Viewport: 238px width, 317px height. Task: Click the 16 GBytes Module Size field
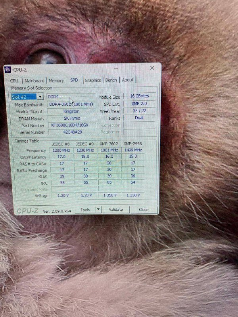[139, 96]
